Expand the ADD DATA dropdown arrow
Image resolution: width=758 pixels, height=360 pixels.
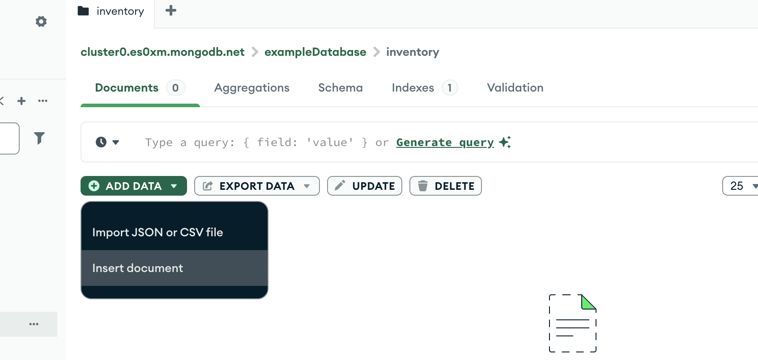(174, 186)
